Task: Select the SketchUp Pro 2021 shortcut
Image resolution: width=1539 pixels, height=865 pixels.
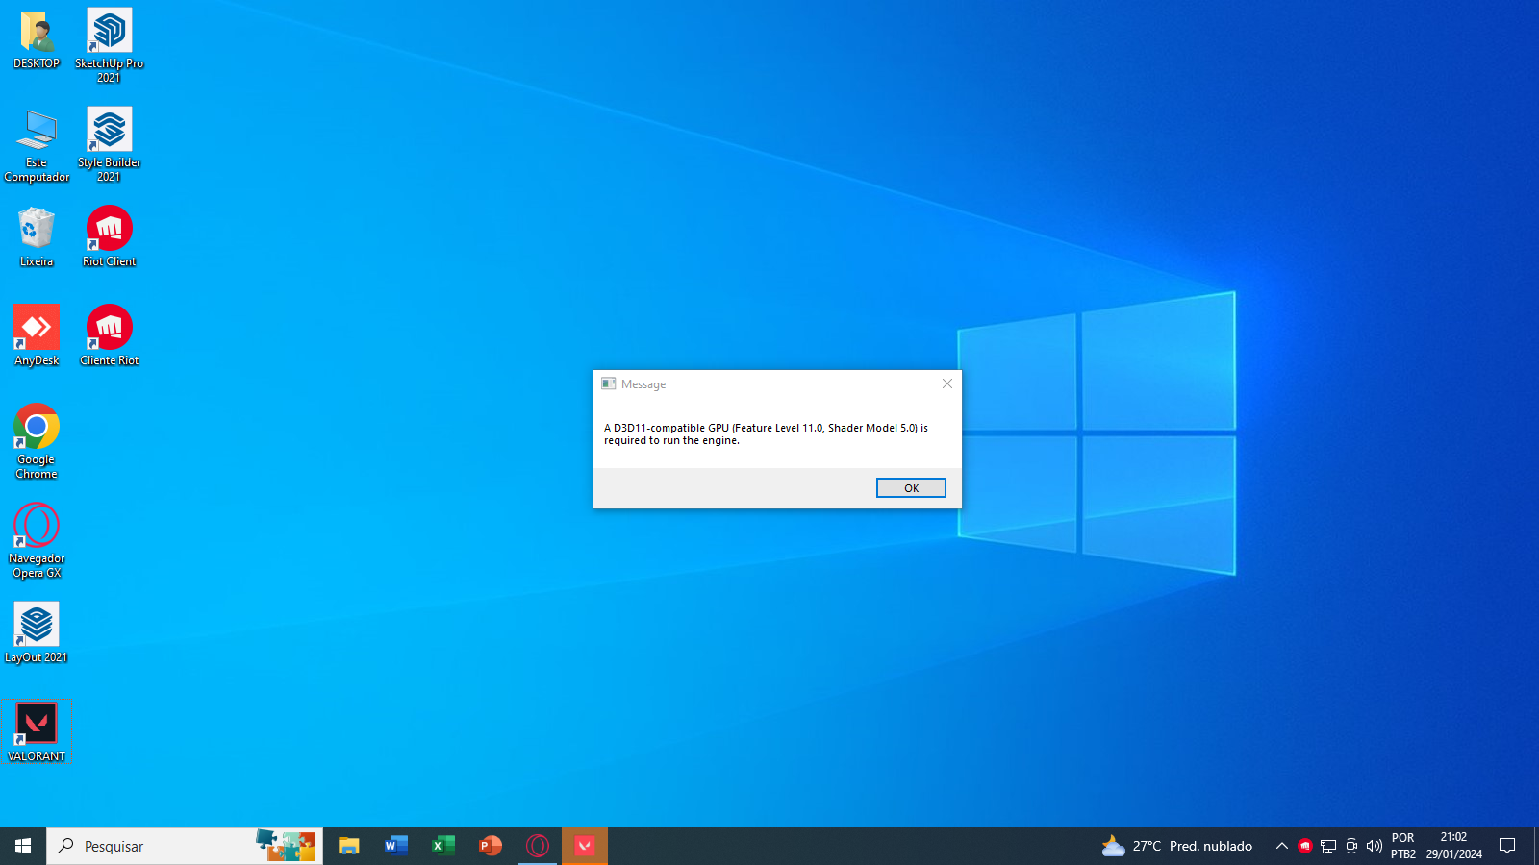Action: 109,46
